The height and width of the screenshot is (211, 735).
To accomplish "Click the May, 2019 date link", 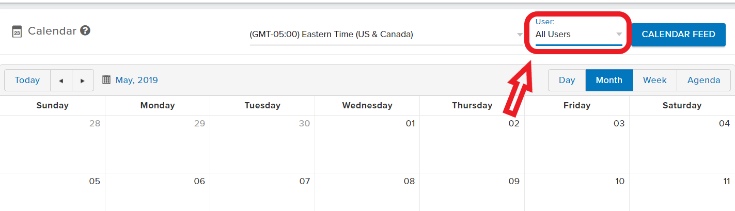I will click(x=137, y=80).
